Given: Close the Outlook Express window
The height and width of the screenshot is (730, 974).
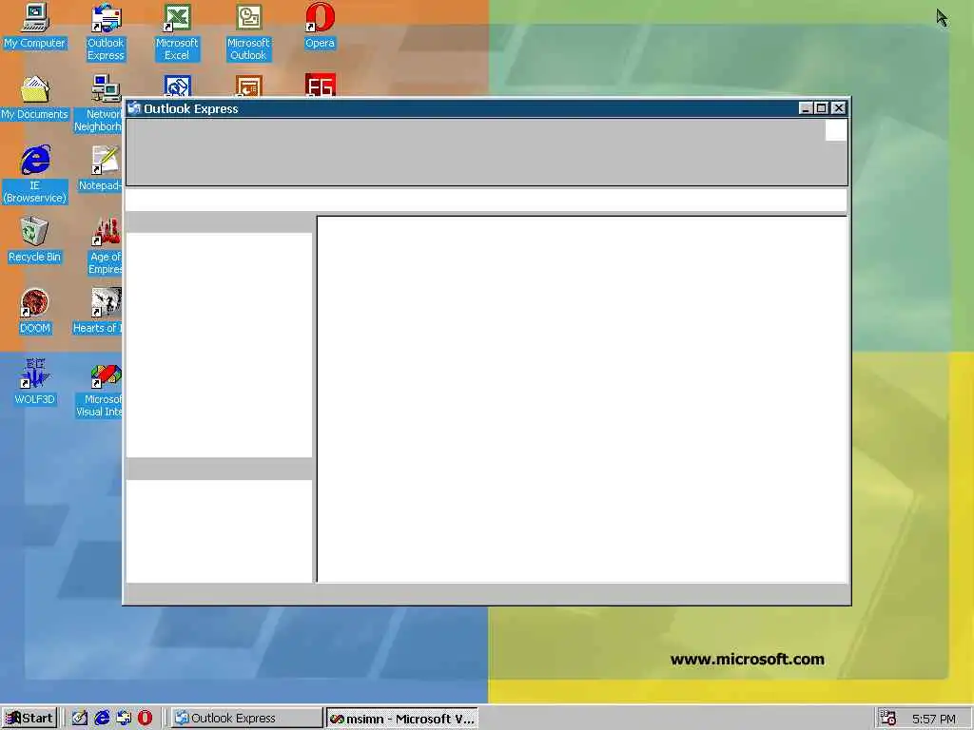Looking at the screenshot, I should click(x=839, y=108).
